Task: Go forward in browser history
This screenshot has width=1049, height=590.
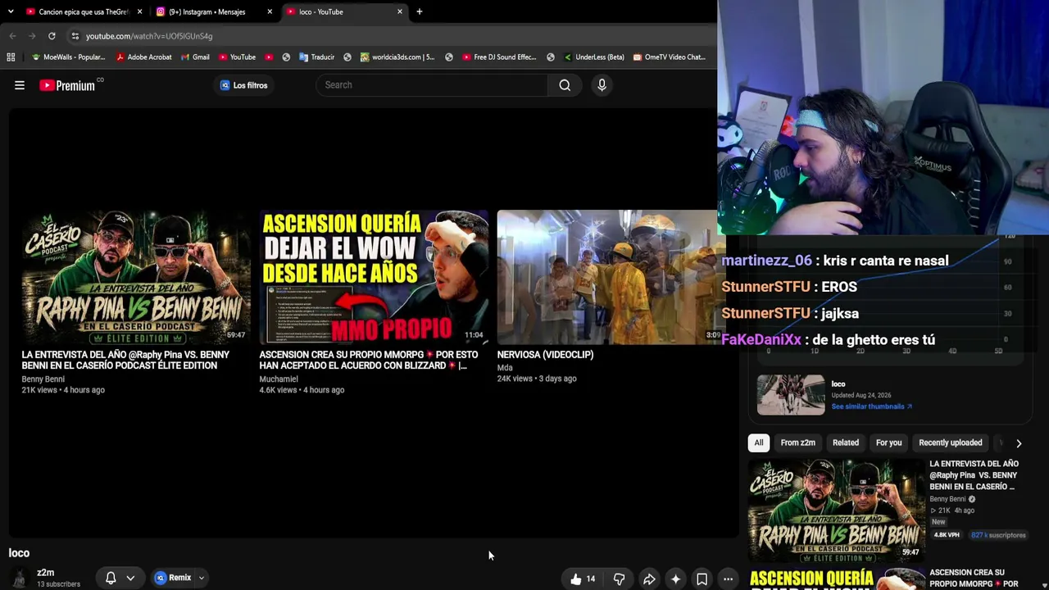Action: [x=32, y=36]
